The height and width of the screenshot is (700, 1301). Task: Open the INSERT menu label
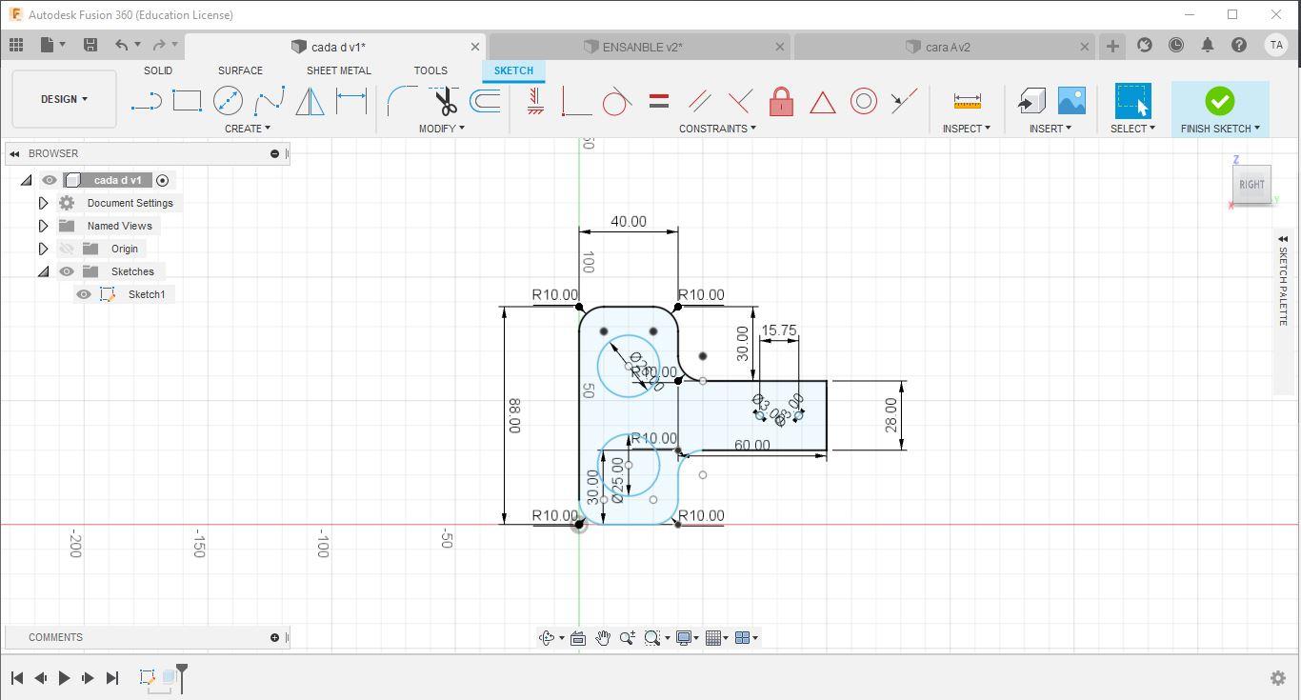click(1051, 129)
